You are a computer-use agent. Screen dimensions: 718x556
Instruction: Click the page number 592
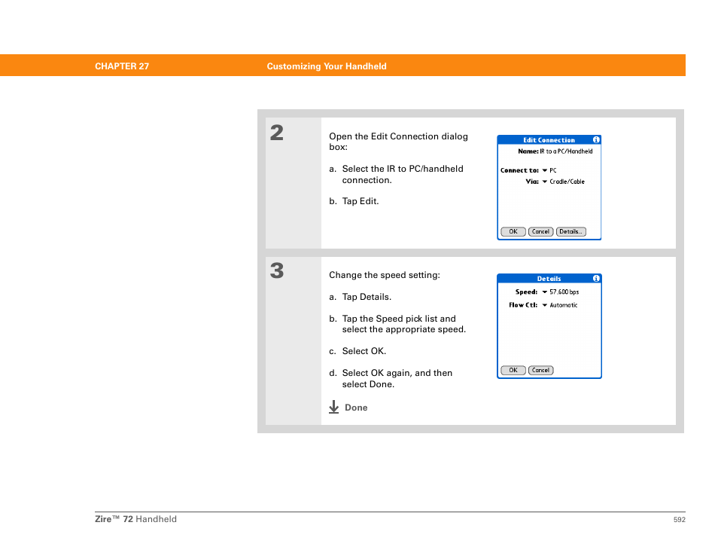[x=679, y=519]
